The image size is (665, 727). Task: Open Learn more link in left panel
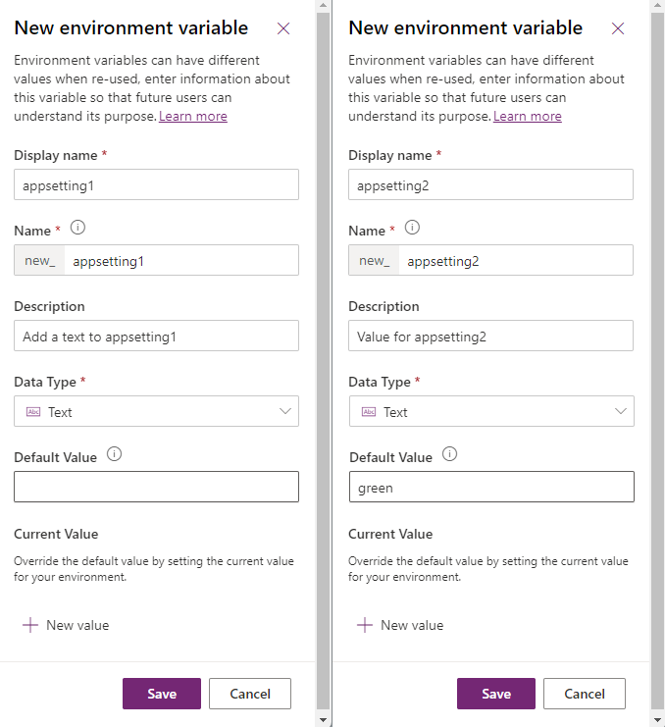click(x=193, y=117)
